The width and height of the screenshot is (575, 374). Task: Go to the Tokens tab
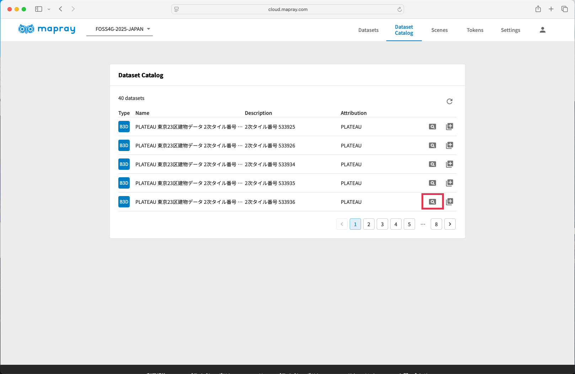[475, 30]
